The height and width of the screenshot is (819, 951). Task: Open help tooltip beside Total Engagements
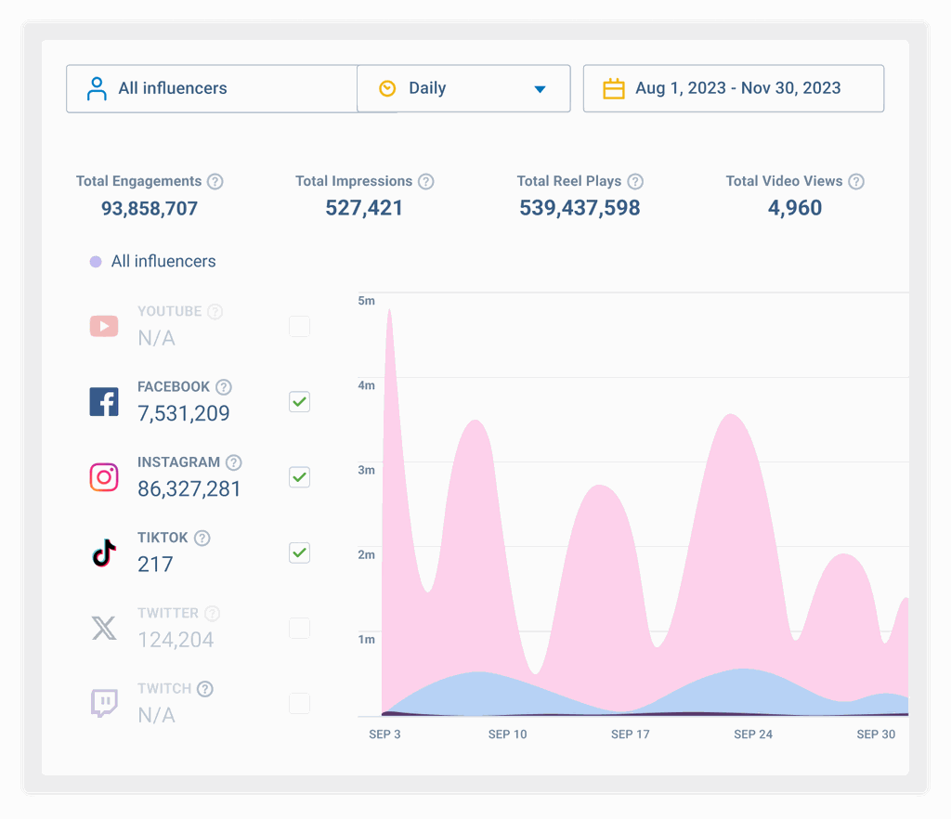click(x=215, y=181)
